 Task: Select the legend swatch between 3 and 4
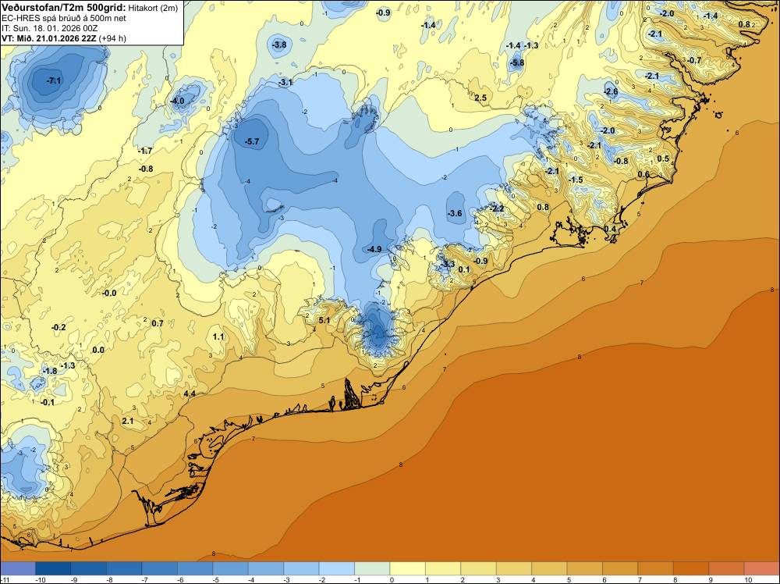click(x=514, y=568)
